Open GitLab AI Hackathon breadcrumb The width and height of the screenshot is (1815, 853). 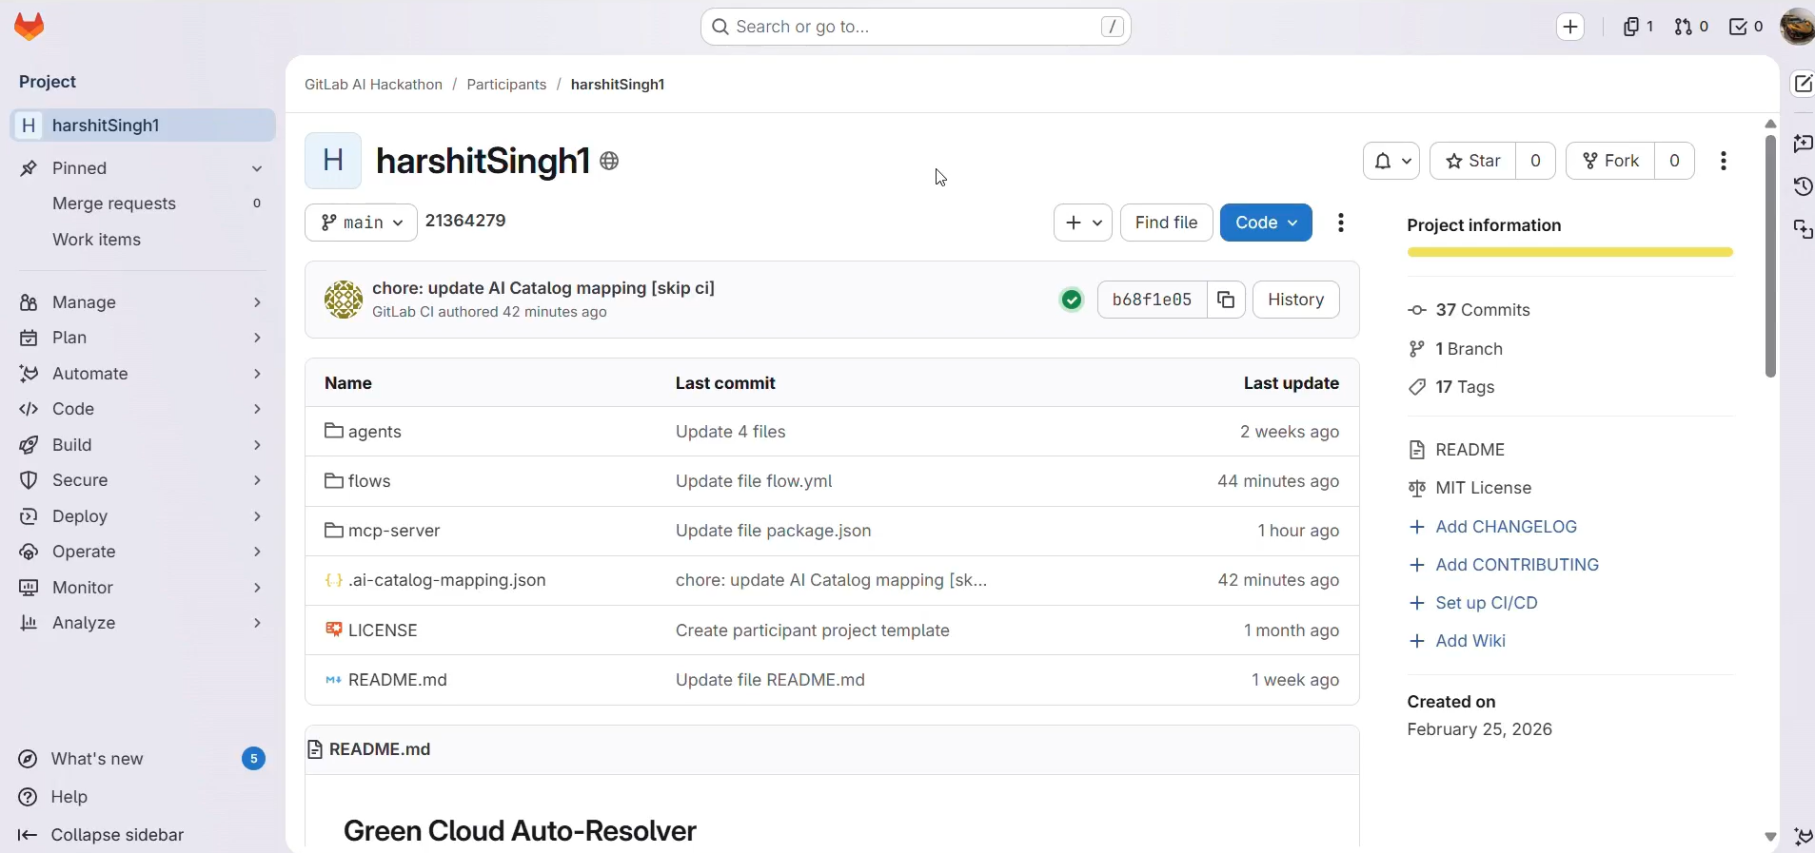pyautogui.click(x=373, y=85)
